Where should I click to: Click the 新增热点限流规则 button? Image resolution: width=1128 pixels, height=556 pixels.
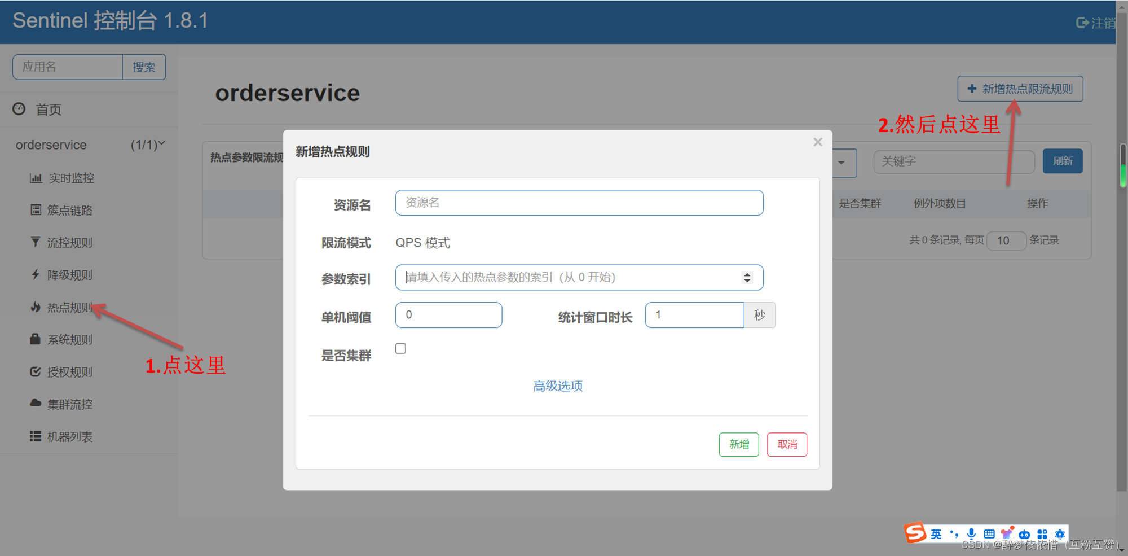pos(1020,89)
